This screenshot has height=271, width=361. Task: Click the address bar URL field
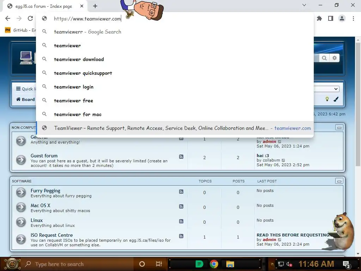click(x=175, y=19)
